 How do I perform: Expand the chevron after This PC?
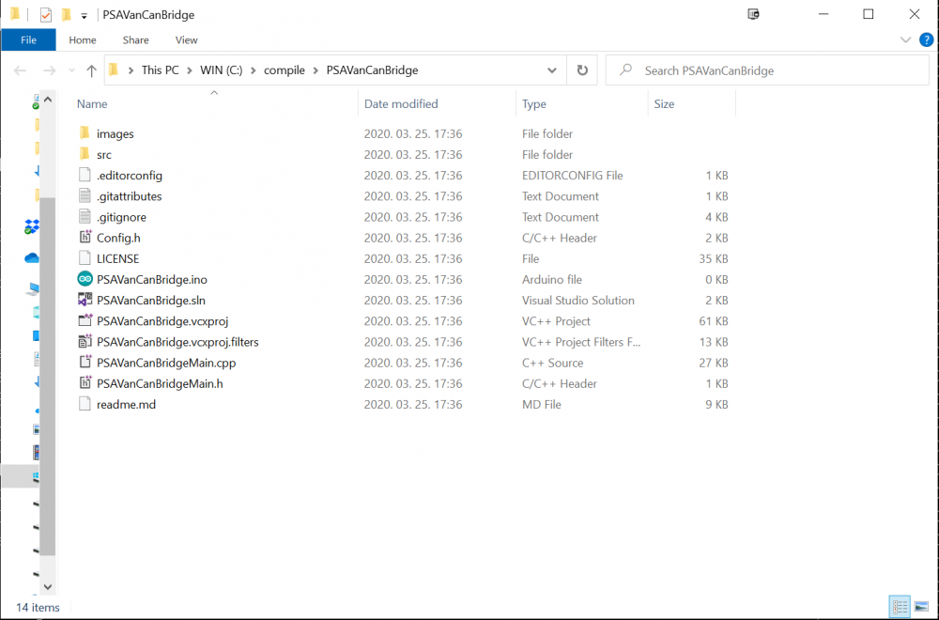[190, 70]
